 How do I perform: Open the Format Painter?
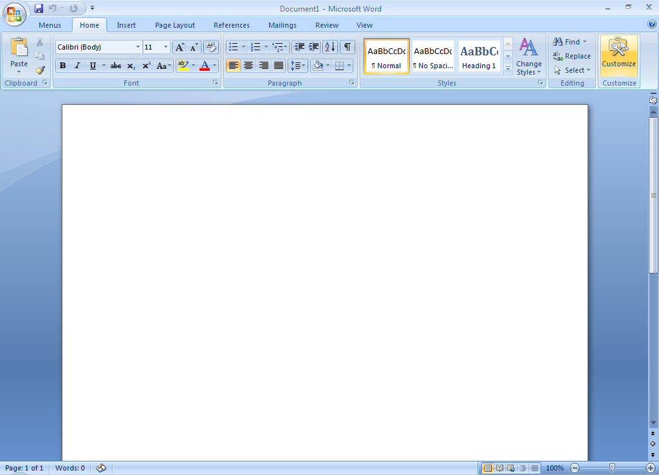coord(39,71)
